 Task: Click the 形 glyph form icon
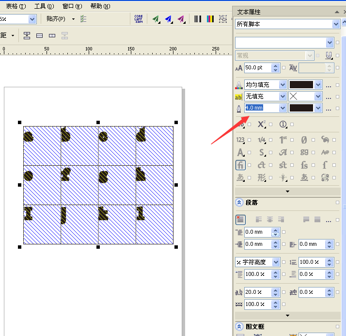(x=262, y=177)
